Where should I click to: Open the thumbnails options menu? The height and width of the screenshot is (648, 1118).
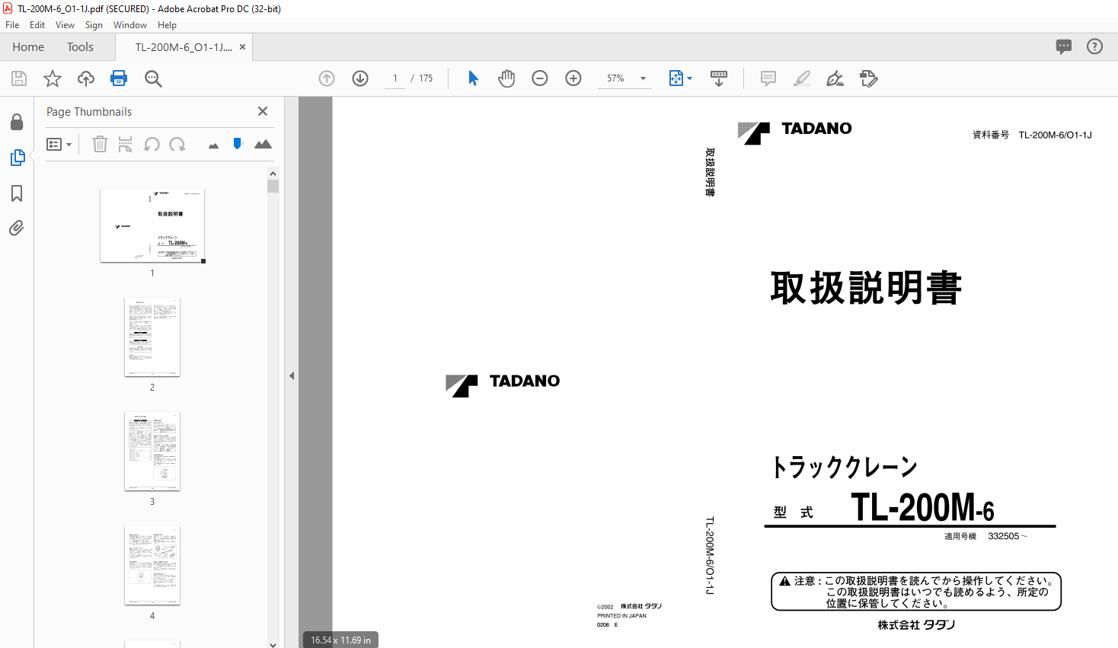(x=59, y=144)
